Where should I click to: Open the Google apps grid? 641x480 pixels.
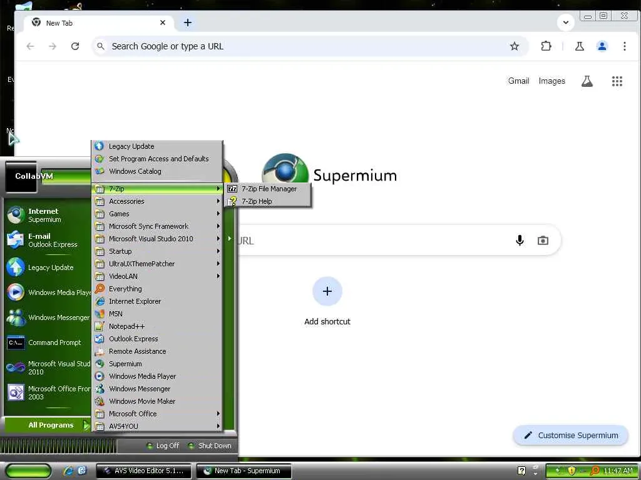click(x=617, y=81)
